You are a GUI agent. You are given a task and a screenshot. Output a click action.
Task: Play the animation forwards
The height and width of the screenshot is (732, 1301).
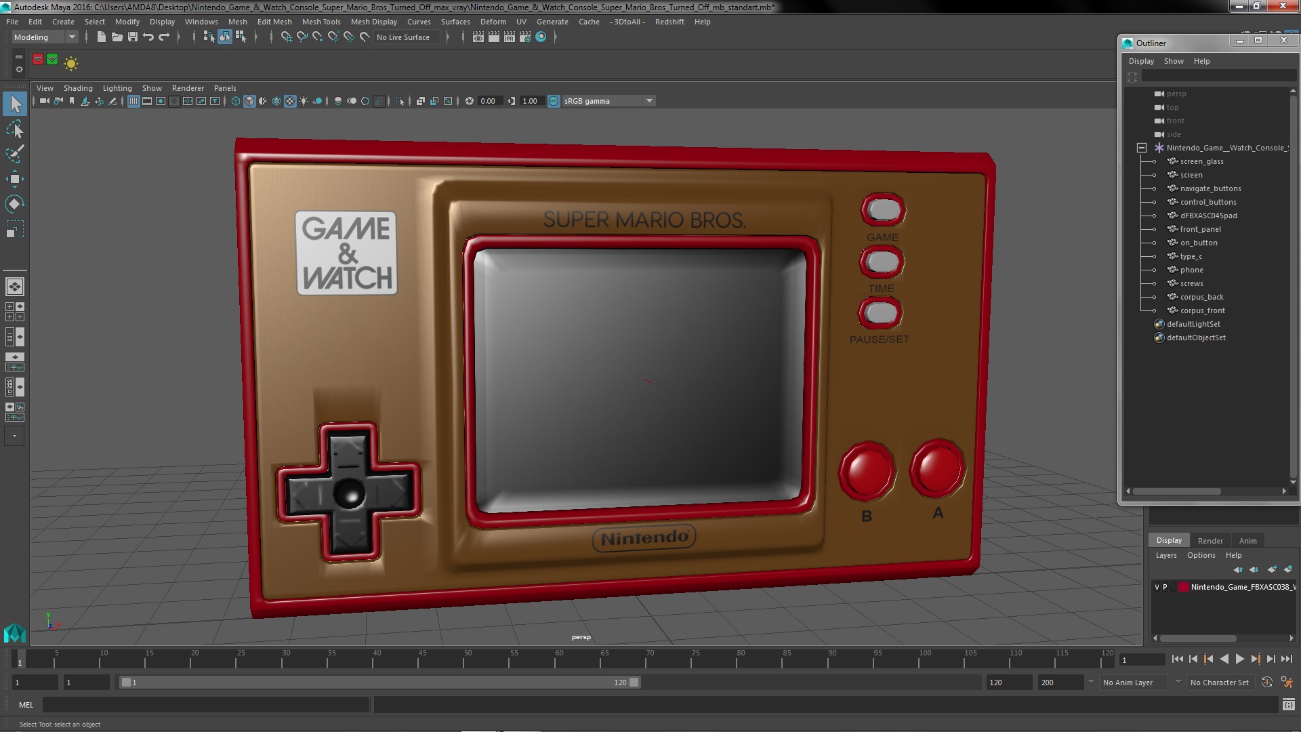[1239, 659]
